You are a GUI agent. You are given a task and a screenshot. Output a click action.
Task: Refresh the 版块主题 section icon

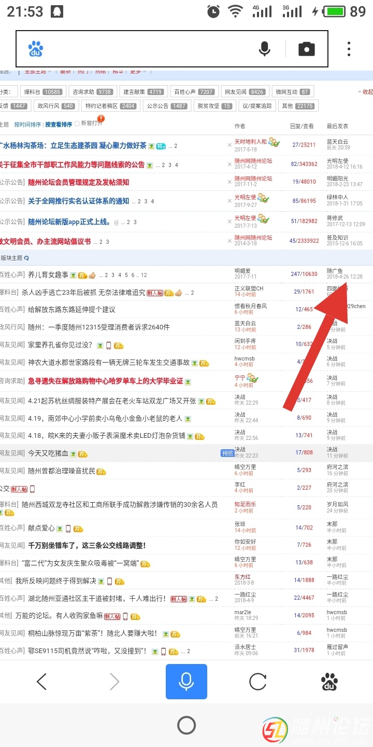[x=26, y=258]
